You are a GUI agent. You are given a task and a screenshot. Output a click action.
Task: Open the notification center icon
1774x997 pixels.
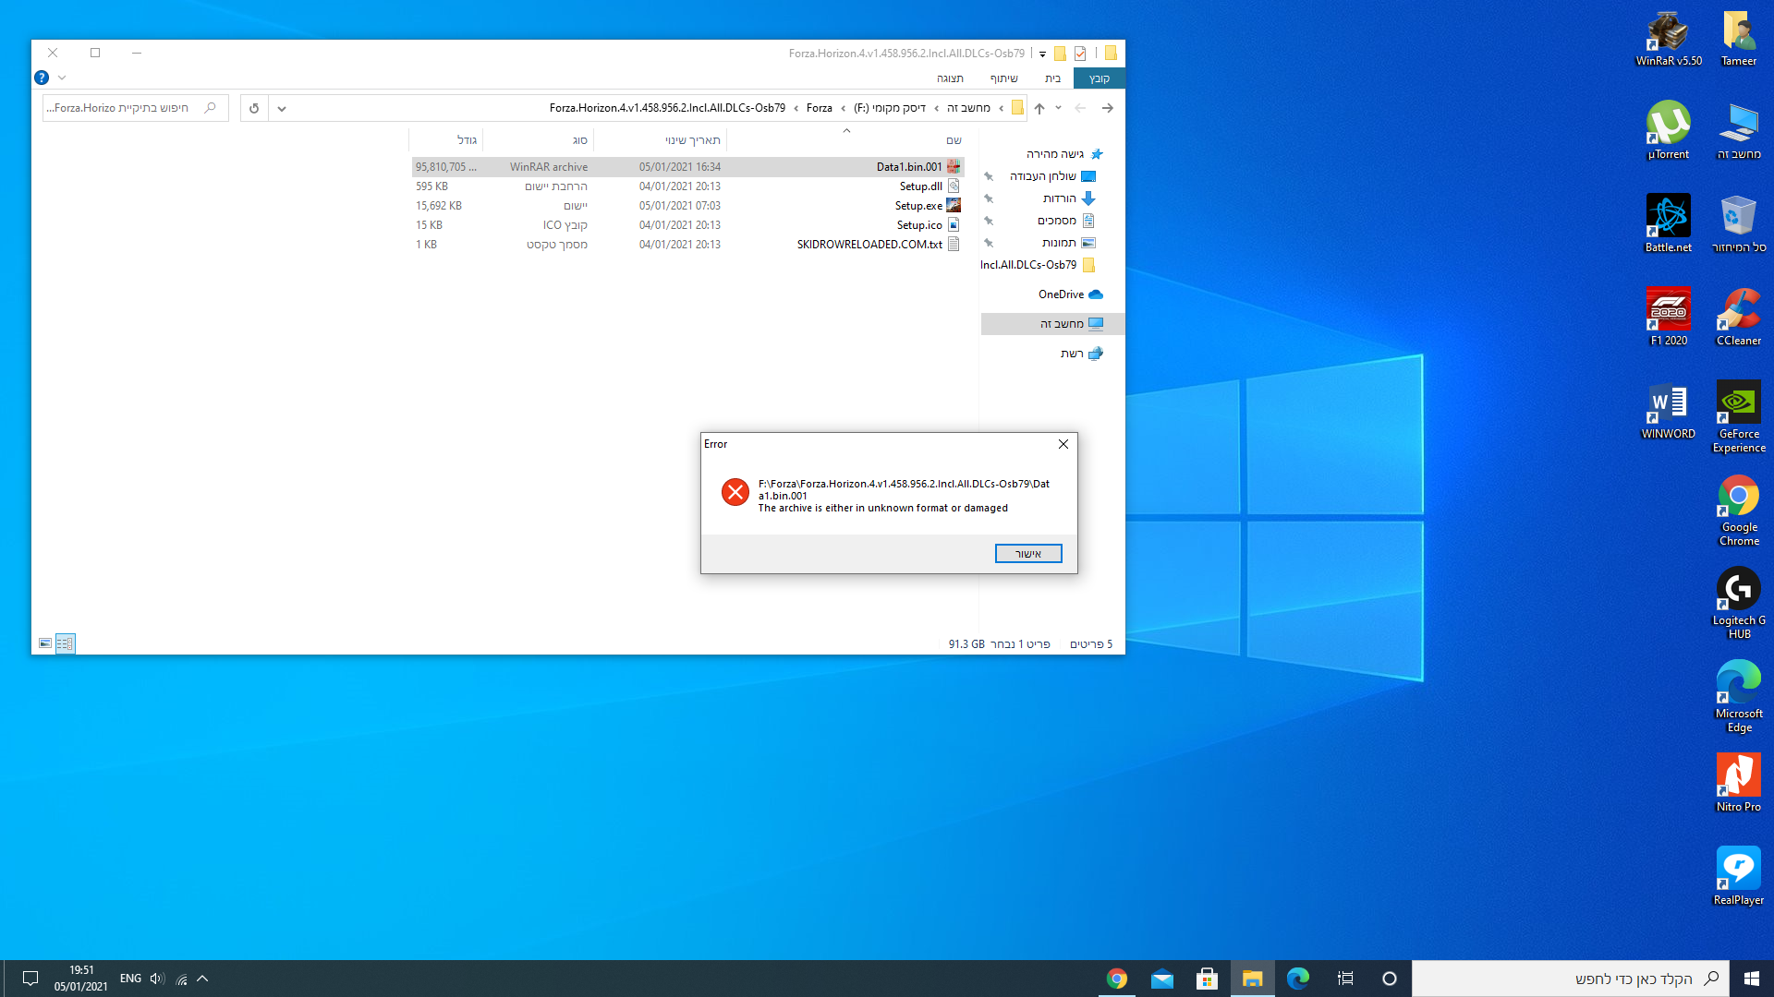[30, 979]
